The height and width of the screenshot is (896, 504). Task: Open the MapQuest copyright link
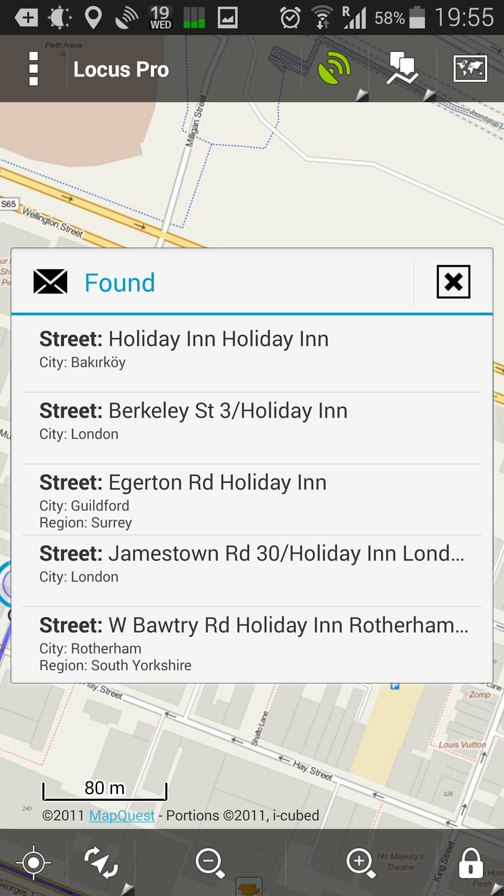click(x=122, y=815)
